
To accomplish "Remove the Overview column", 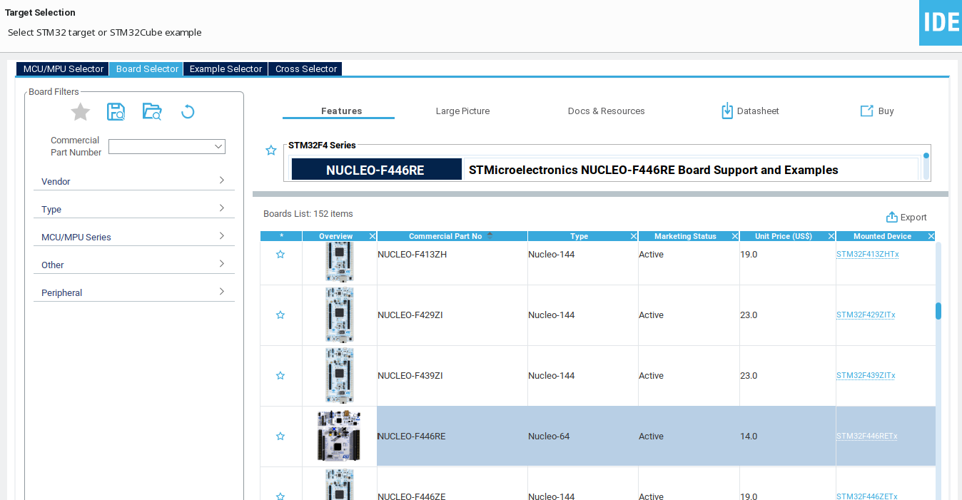I will [x=373, y=236].
